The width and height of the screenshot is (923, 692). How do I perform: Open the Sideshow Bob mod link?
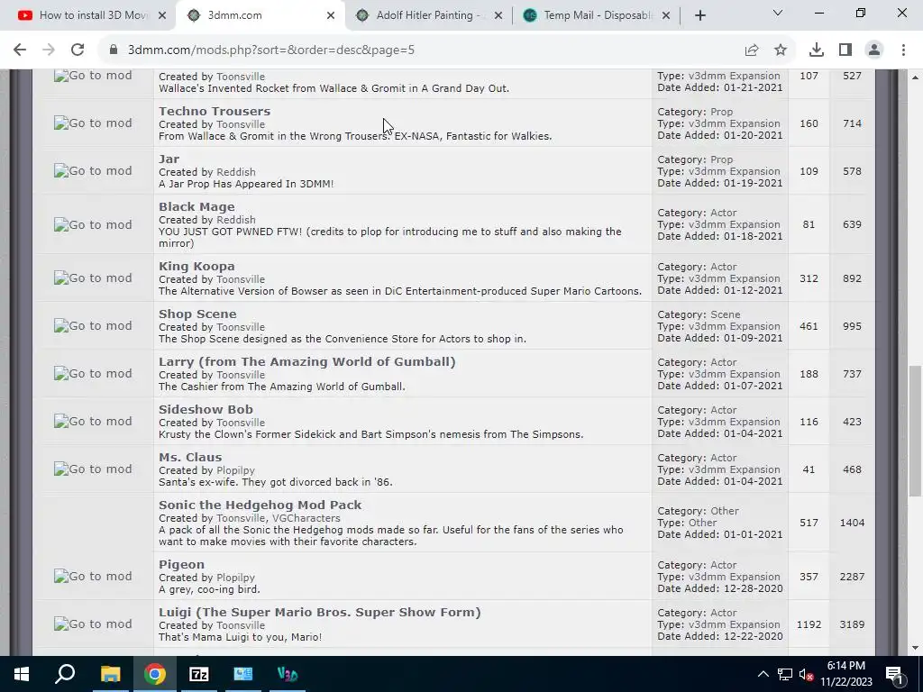tap(206, 409)
